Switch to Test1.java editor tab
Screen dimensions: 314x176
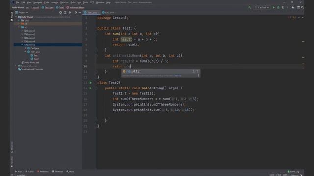pos(92,12)
